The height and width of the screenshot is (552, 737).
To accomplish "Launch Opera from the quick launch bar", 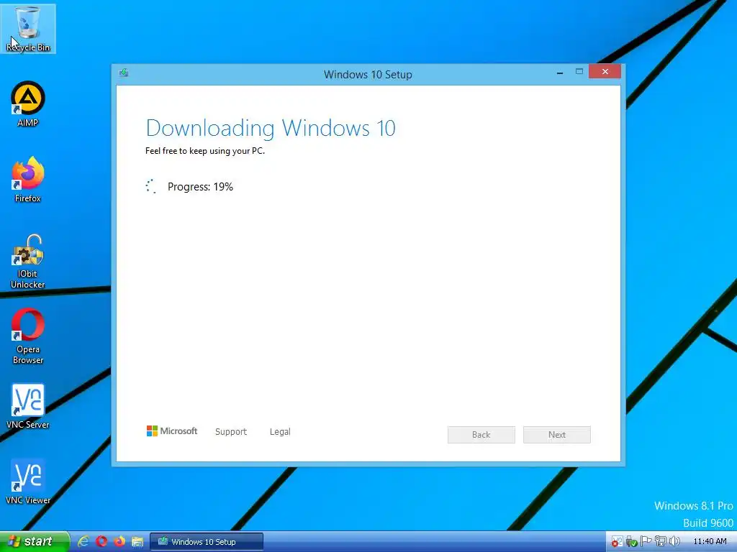I will (x=101, y=541).
